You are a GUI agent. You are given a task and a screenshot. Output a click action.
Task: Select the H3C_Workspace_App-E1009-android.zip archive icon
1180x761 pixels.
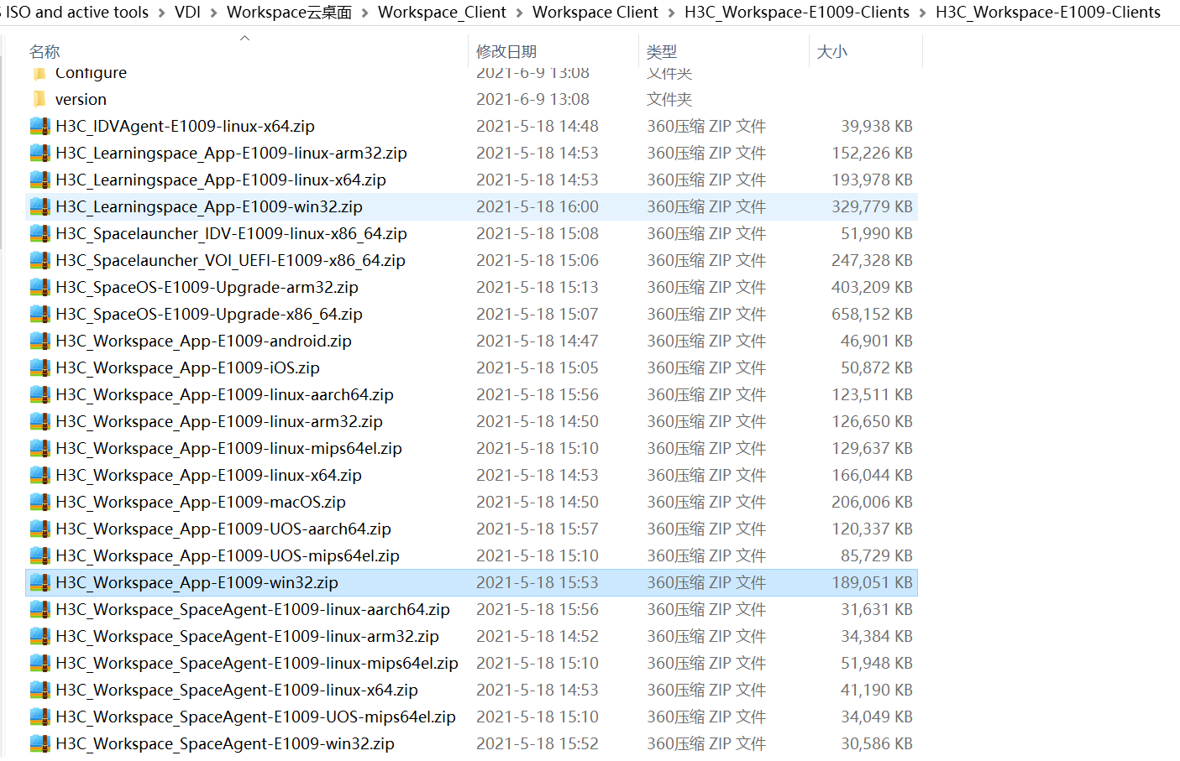point(39,341)
